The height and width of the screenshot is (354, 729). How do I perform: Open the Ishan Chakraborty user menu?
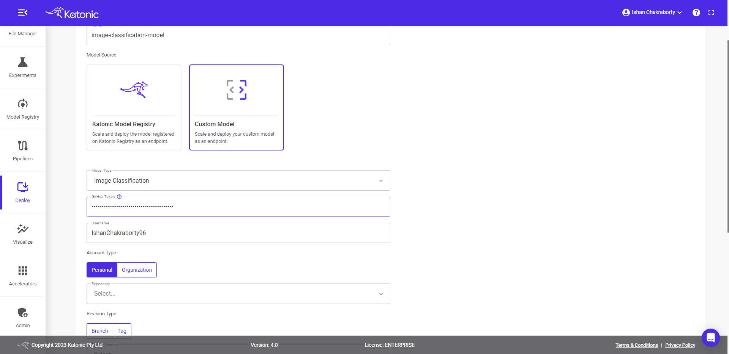point(652,13)
